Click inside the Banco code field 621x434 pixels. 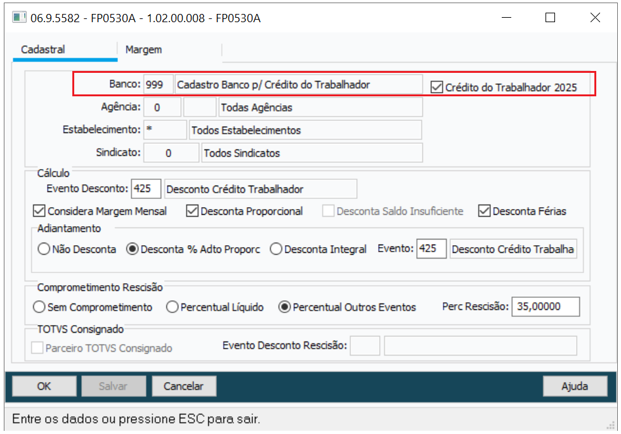158,84
